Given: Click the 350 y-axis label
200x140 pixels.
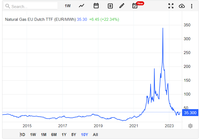Looking at the screenshot, I should 187,25.
